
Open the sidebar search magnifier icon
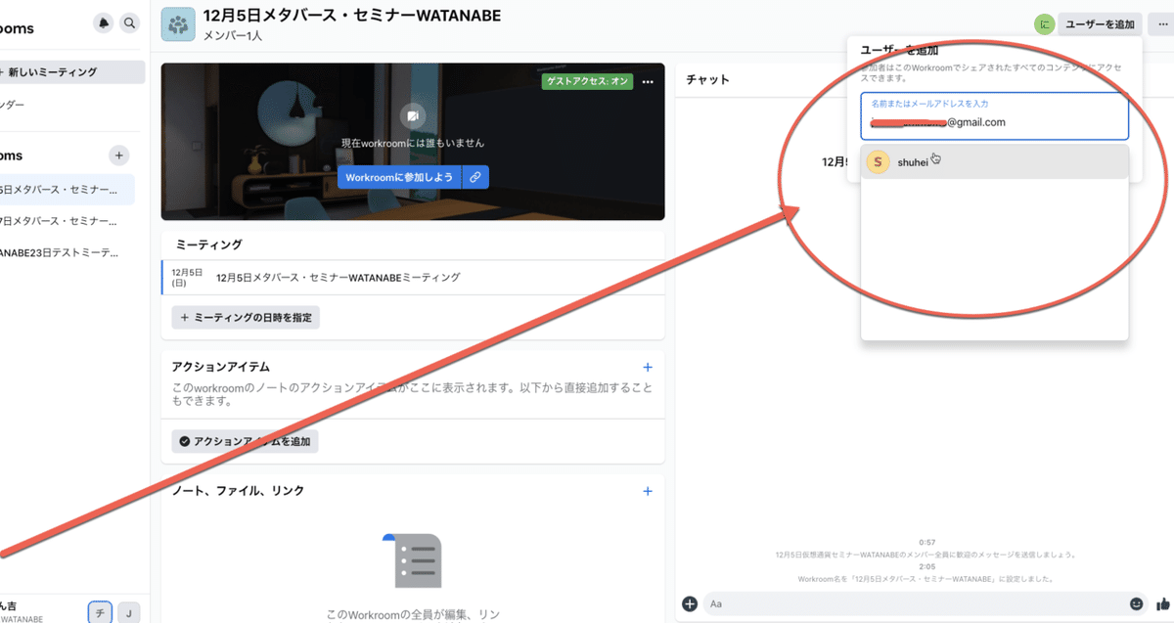click(129, 22)
